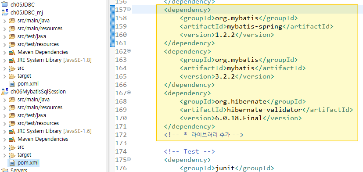Click src/test/resources icon in ch06MybatisSqlSession
Viewport: 363px width, 172px height.
point(12,123)
